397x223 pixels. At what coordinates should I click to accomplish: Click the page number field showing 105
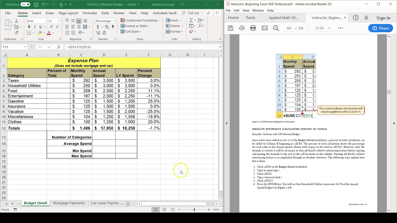coord(289,28)
